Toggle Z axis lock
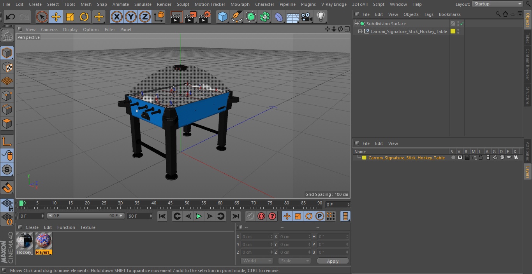The height and width of the screenshot is (274, 532). point(145,17)
